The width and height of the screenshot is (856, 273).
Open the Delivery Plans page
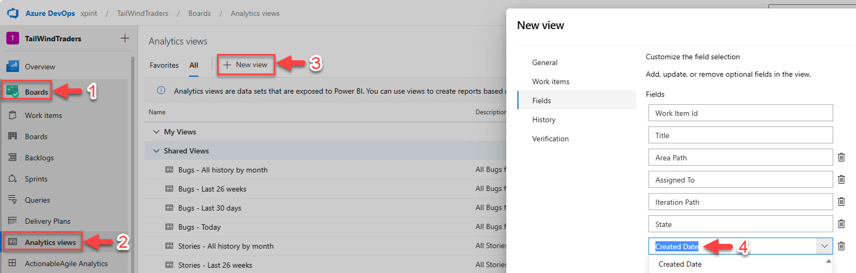point(47,221)
